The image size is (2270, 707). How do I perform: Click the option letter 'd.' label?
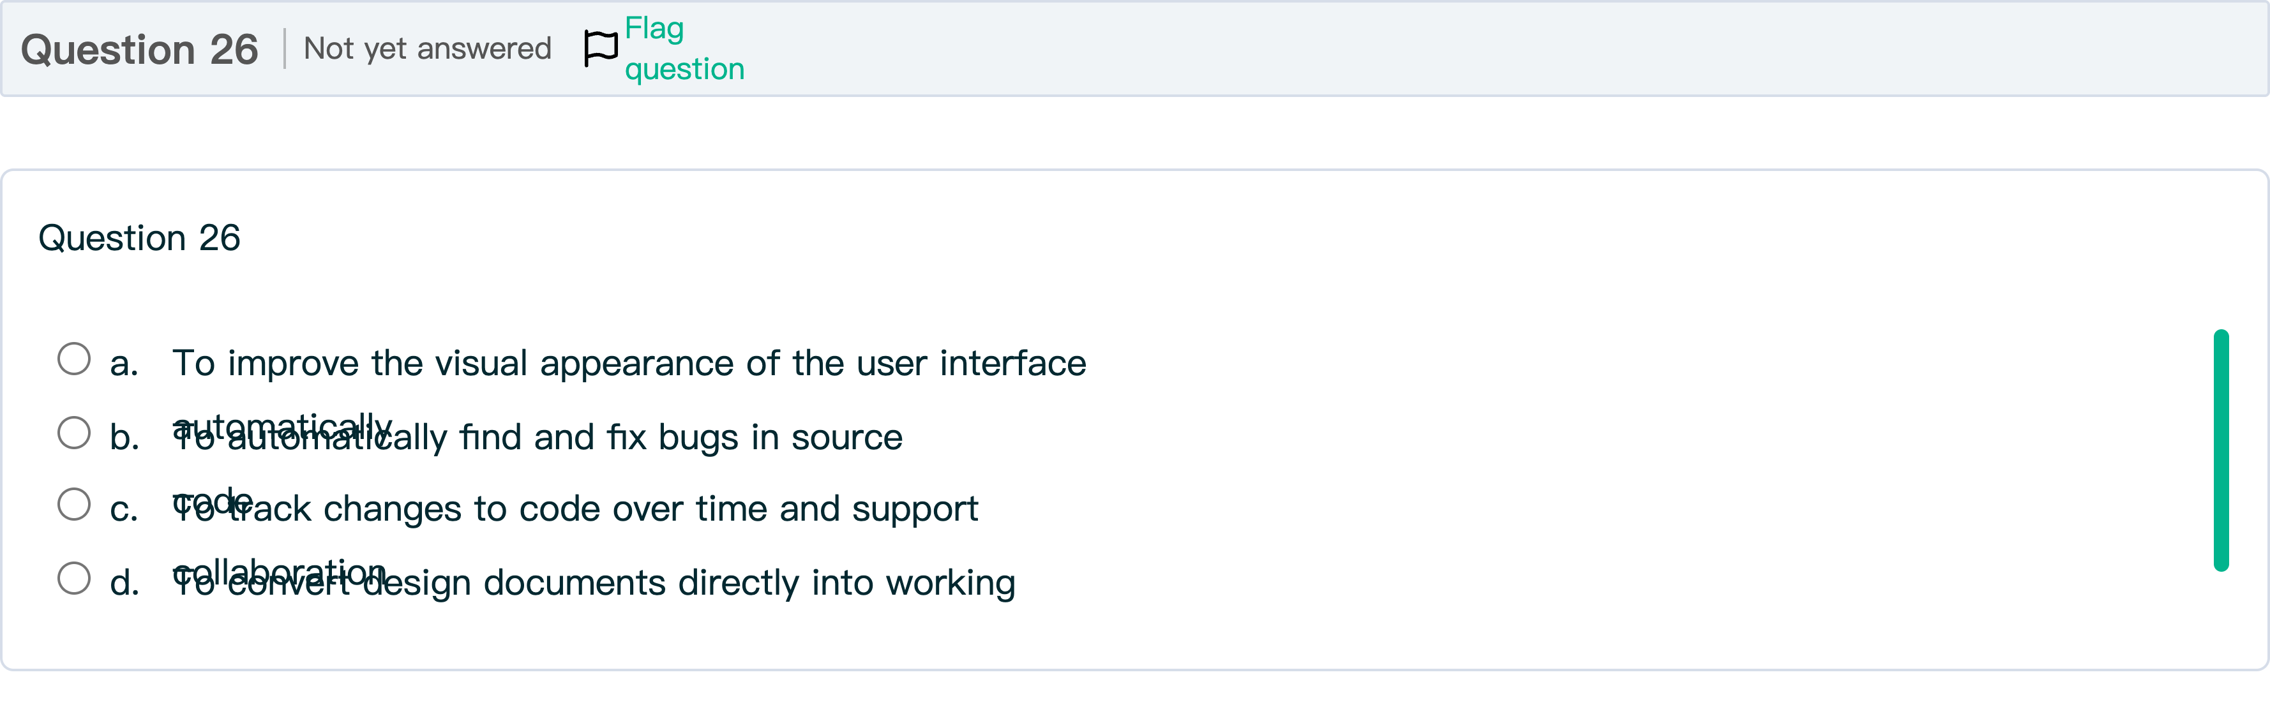tap(124, 582)
